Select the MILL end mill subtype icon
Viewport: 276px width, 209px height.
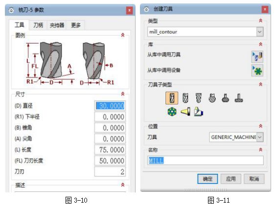click(x=172, y=98)
